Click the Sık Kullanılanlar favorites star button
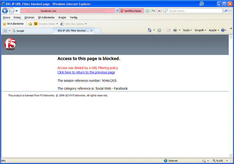 coord(13,24)
